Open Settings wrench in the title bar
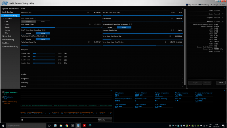 click(x=211, y=5)
